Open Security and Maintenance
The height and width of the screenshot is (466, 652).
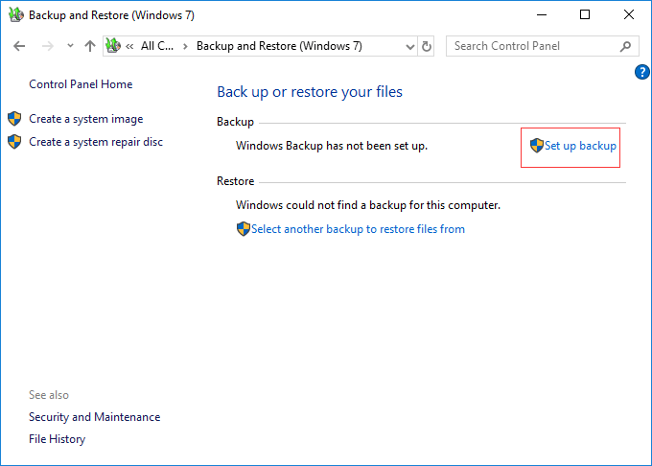click(94, 417)
